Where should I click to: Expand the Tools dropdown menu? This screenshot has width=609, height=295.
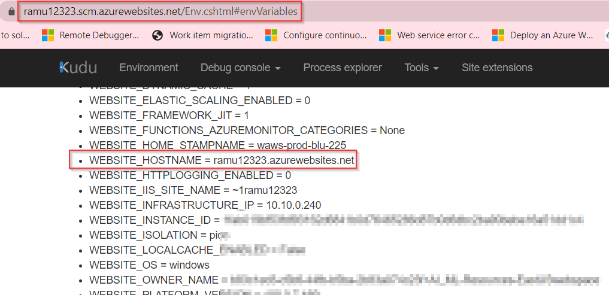[x=422, y=68]
